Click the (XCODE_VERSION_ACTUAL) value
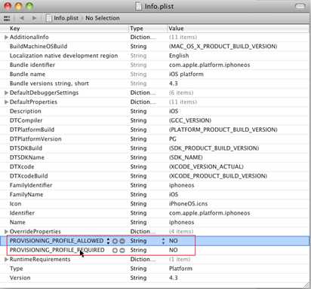Viewport: 311px width, 289px height. click(206, 167)
